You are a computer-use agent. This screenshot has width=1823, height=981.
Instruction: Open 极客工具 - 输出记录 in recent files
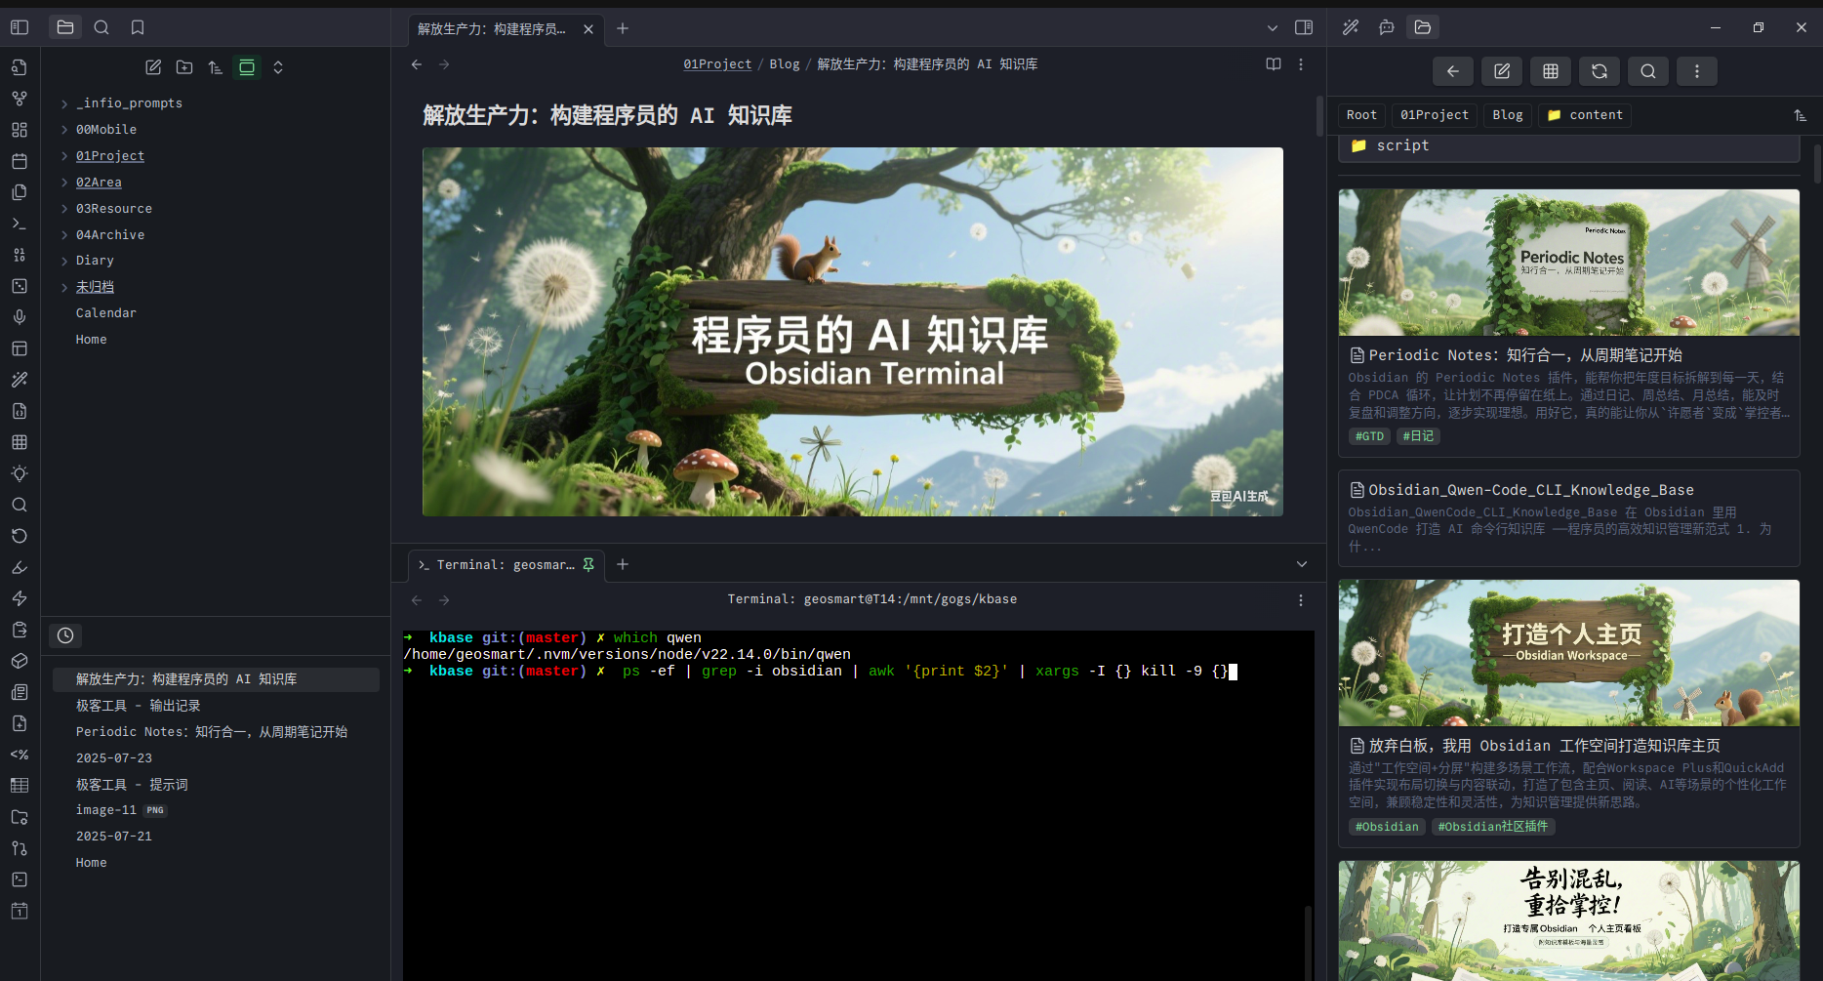(x=139, y=706)
